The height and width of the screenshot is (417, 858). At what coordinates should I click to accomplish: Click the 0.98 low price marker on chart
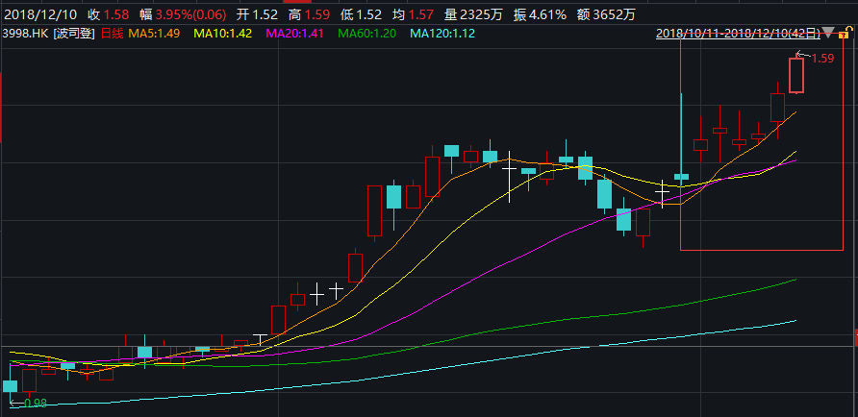point(37,404)
